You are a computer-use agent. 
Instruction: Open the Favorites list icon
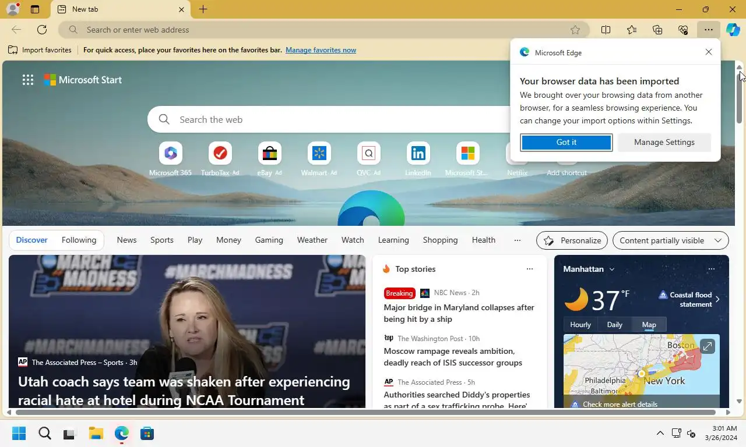pyautogui.click(x=632, y=30)
